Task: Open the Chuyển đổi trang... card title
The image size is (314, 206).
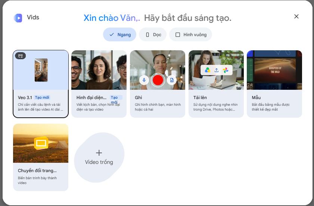Action: [37, 171]
